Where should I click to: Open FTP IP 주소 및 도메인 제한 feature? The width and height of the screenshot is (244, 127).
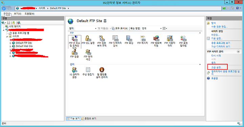click(75, 42)
